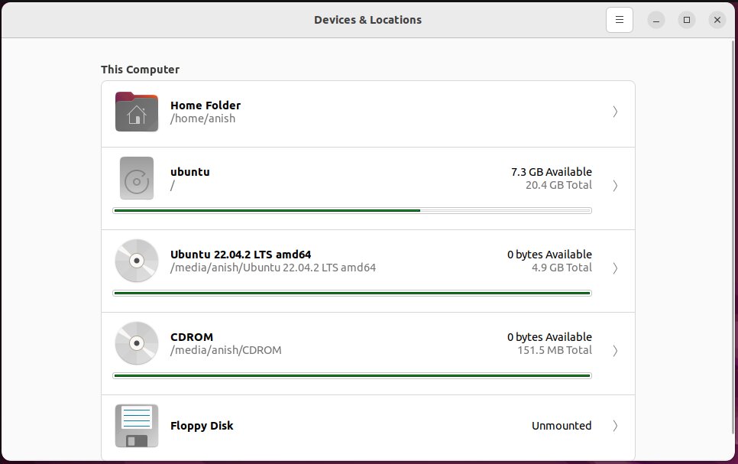Expand the Home Folder row chevron

[x=615, y=112]
